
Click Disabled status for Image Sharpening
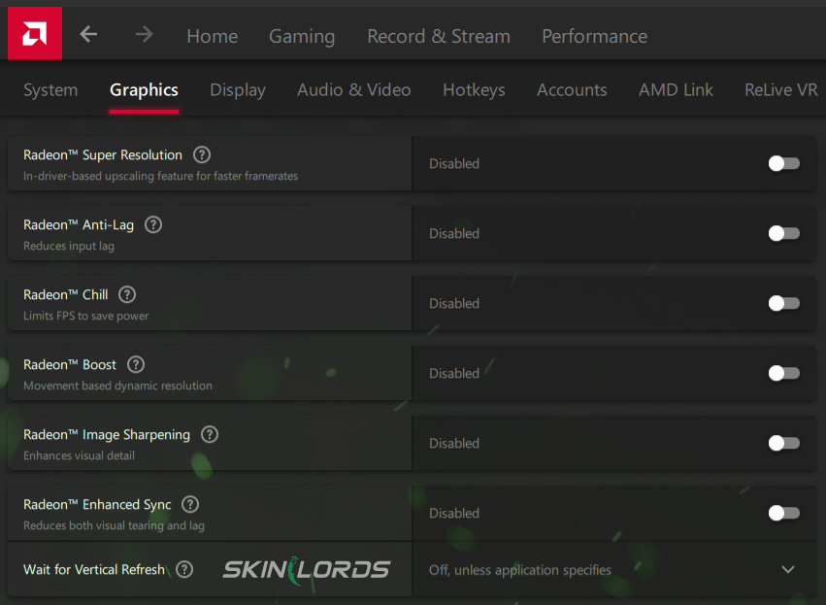click(454, 443)
